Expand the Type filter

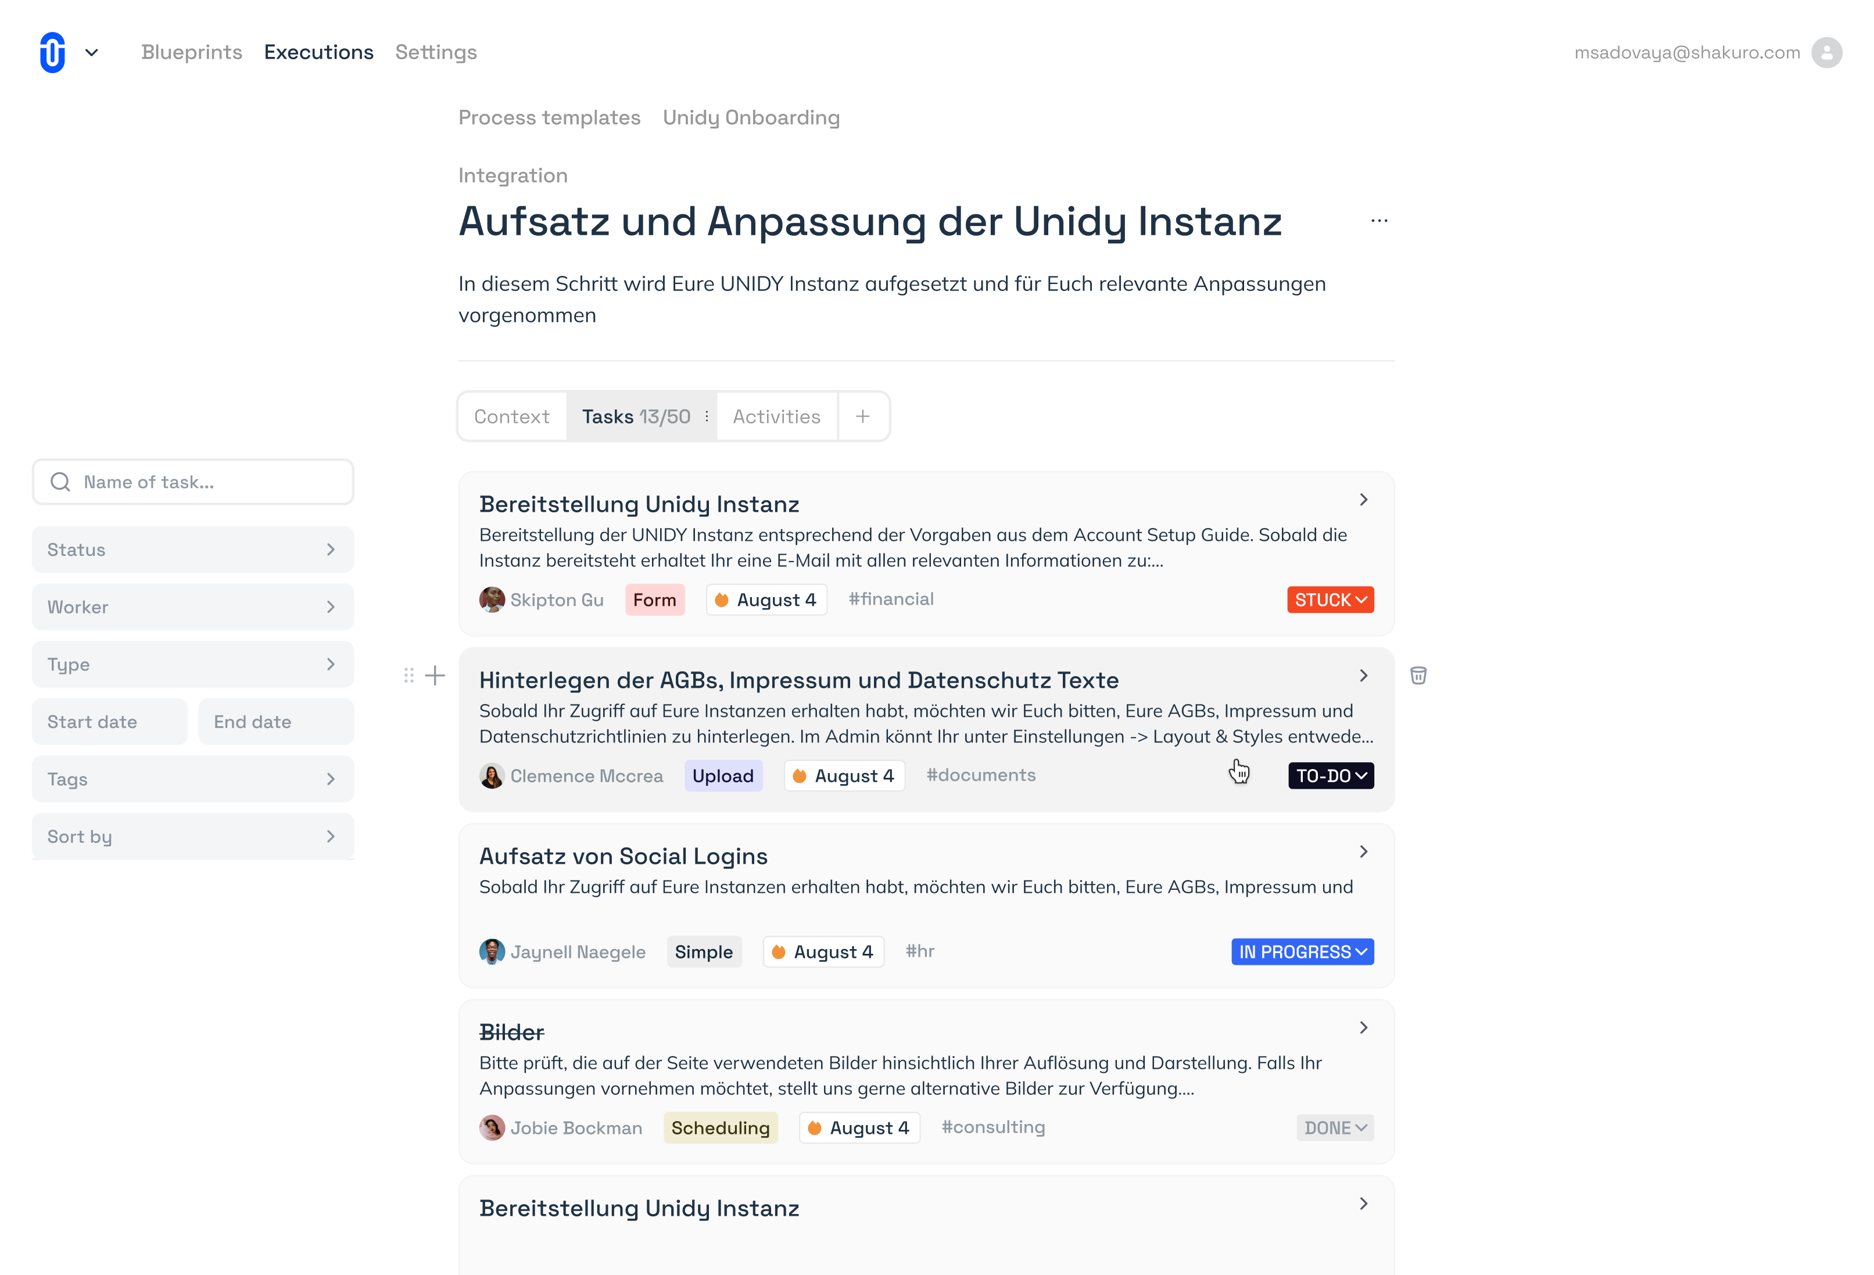(x=193, y=664)
